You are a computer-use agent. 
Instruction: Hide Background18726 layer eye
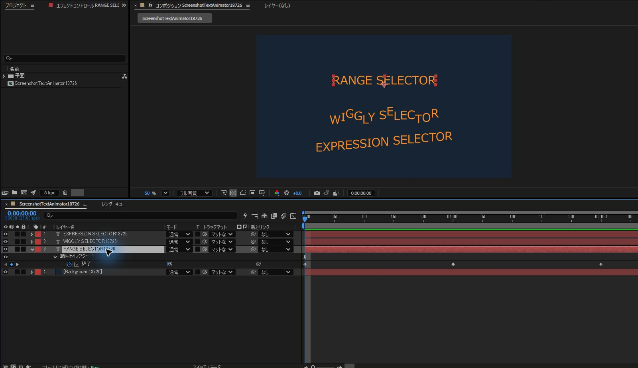(x=6, y=272)
